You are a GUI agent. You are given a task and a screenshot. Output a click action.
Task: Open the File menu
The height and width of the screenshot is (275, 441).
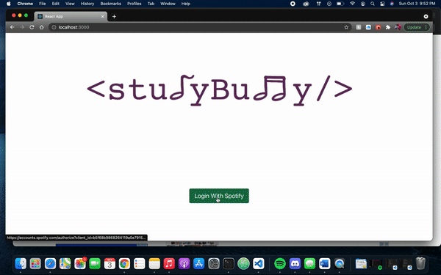tap(42, 4)
